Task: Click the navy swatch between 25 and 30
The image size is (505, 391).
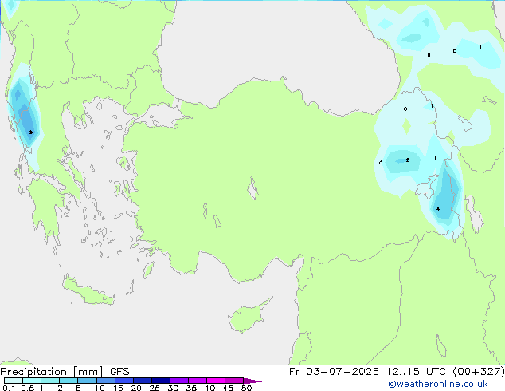Action: [160, 381]
